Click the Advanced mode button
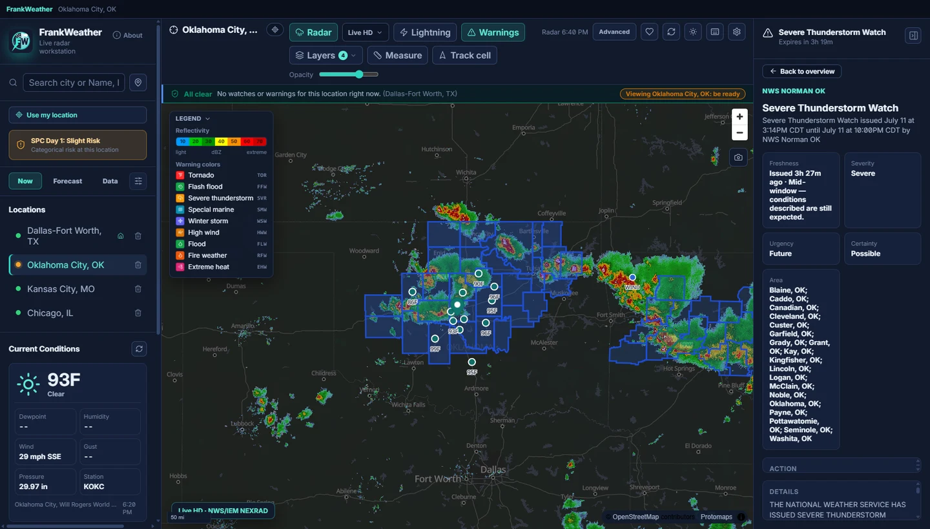This screenshot has width=930, height=529. pyautogui.click(x=614, y=32)
